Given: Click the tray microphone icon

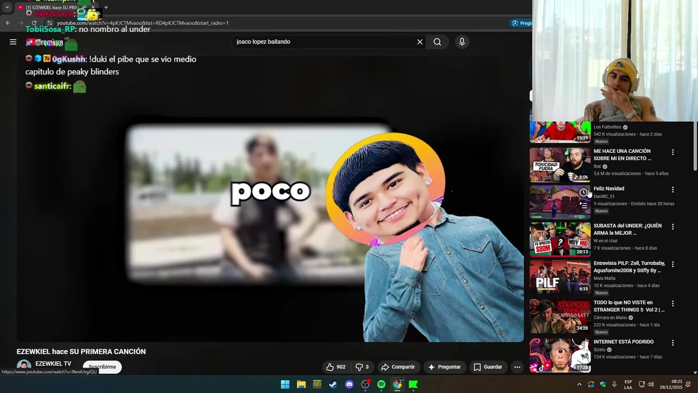Looking at the screenshot, I should pos(614,384).
